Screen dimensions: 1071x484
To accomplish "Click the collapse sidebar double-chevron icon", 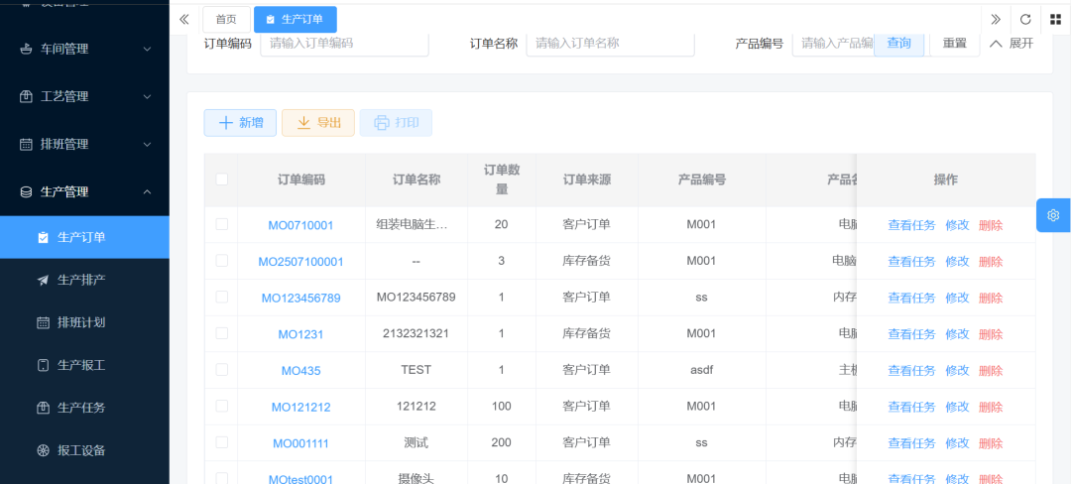I will point(184,19).
